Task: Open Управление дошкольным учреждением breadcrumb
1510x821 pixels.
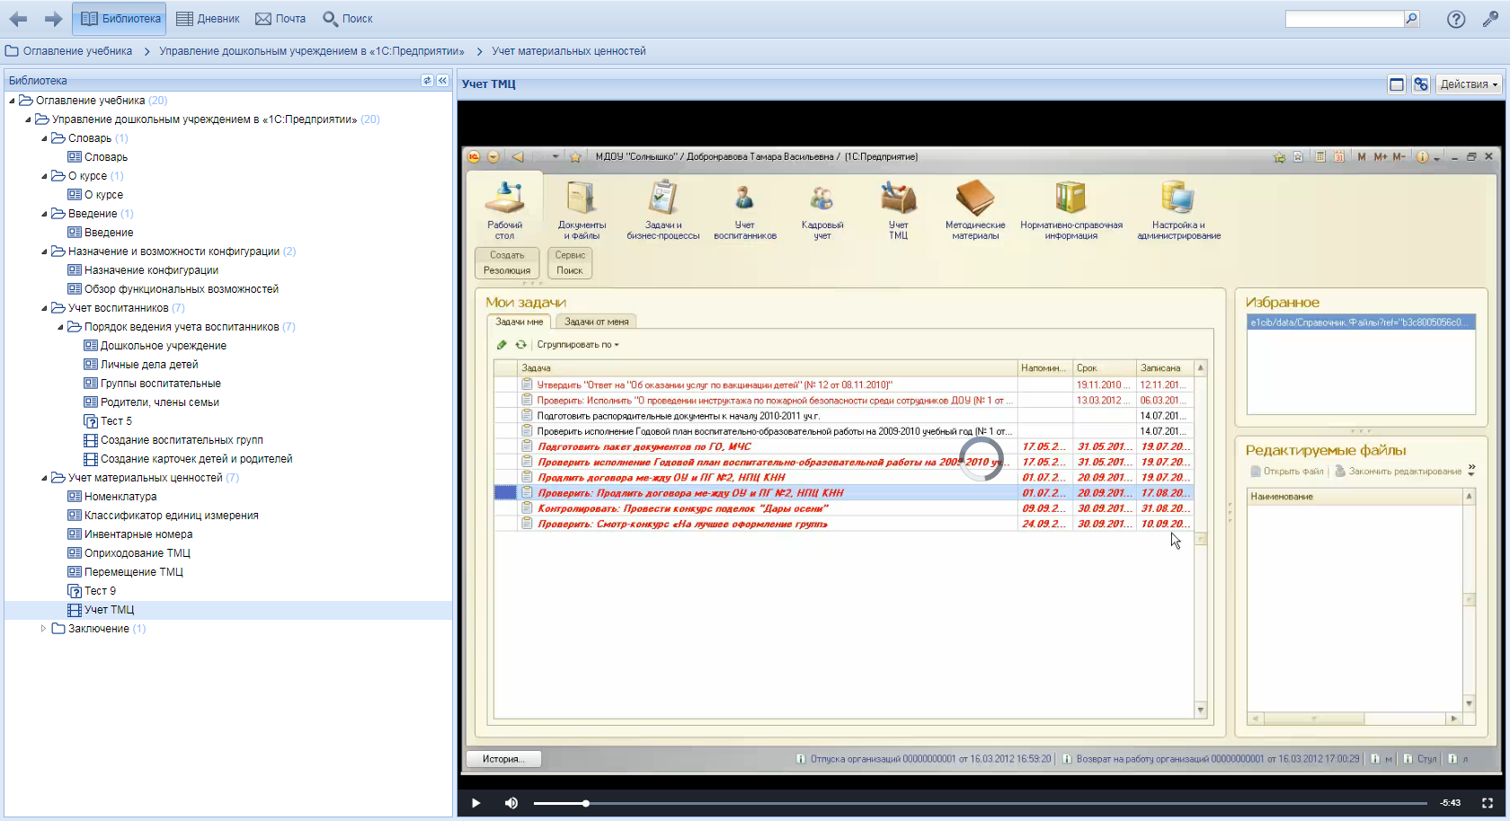Action: pos(312,51)
